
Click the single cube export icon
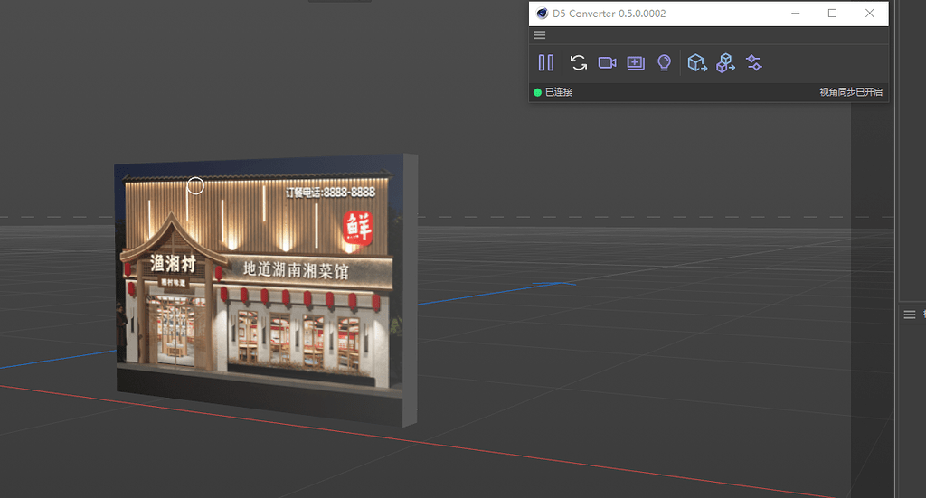[696, 62]
